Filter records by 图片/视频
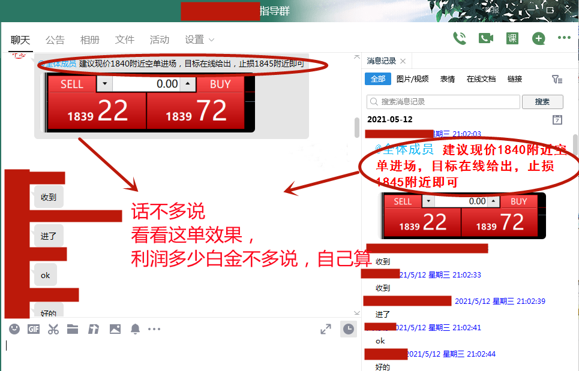Image resolution: width=579 pixels, height=371 pixels. click(x=412, y=79)
